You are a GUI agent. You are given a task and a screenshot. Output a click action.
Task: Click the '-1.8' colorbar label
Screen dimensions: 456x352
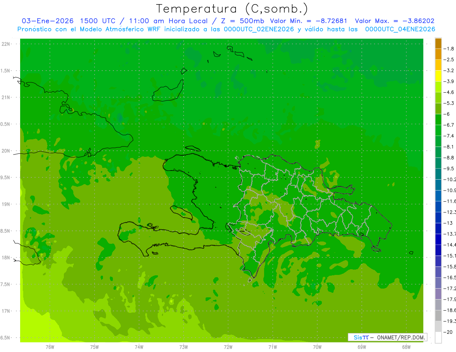449,49
